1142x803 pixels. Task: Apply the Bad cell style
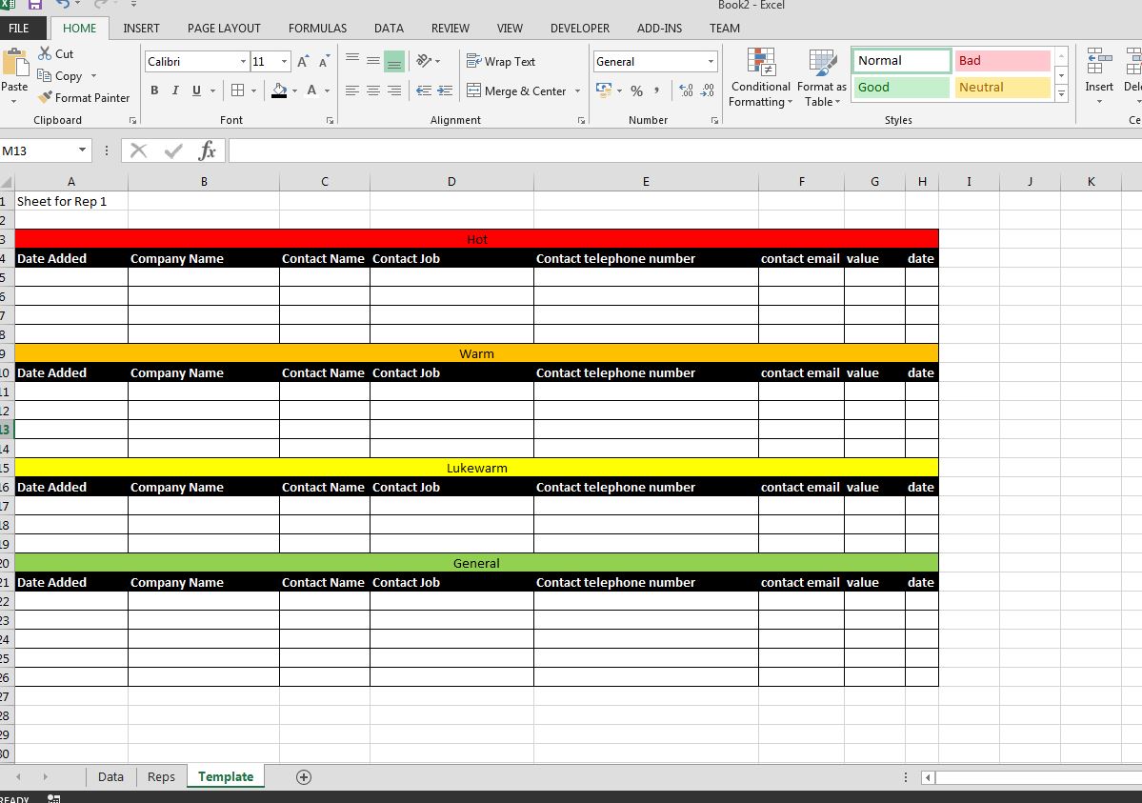pyautogui.click(x=1002, y=60)
